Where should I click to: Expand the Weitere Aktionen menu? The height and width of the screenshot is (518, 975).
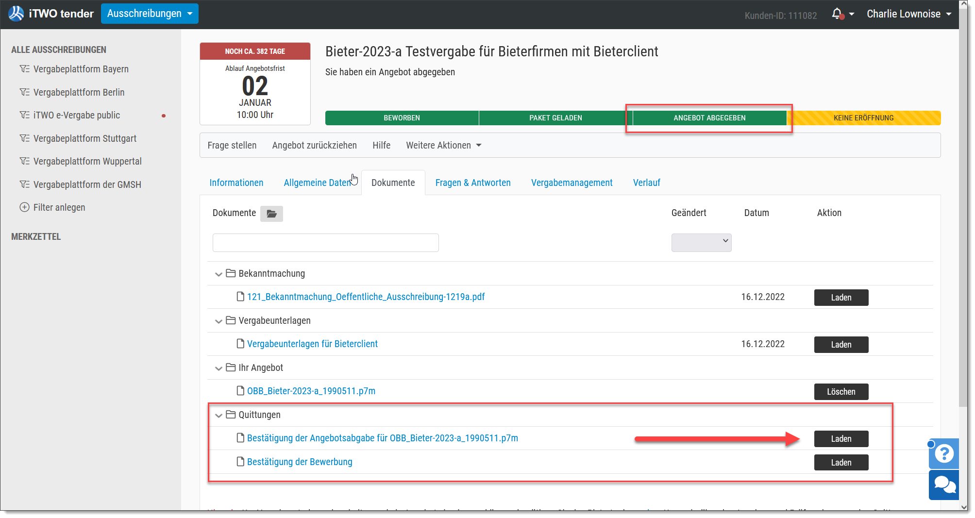click(x=444, y=145)
